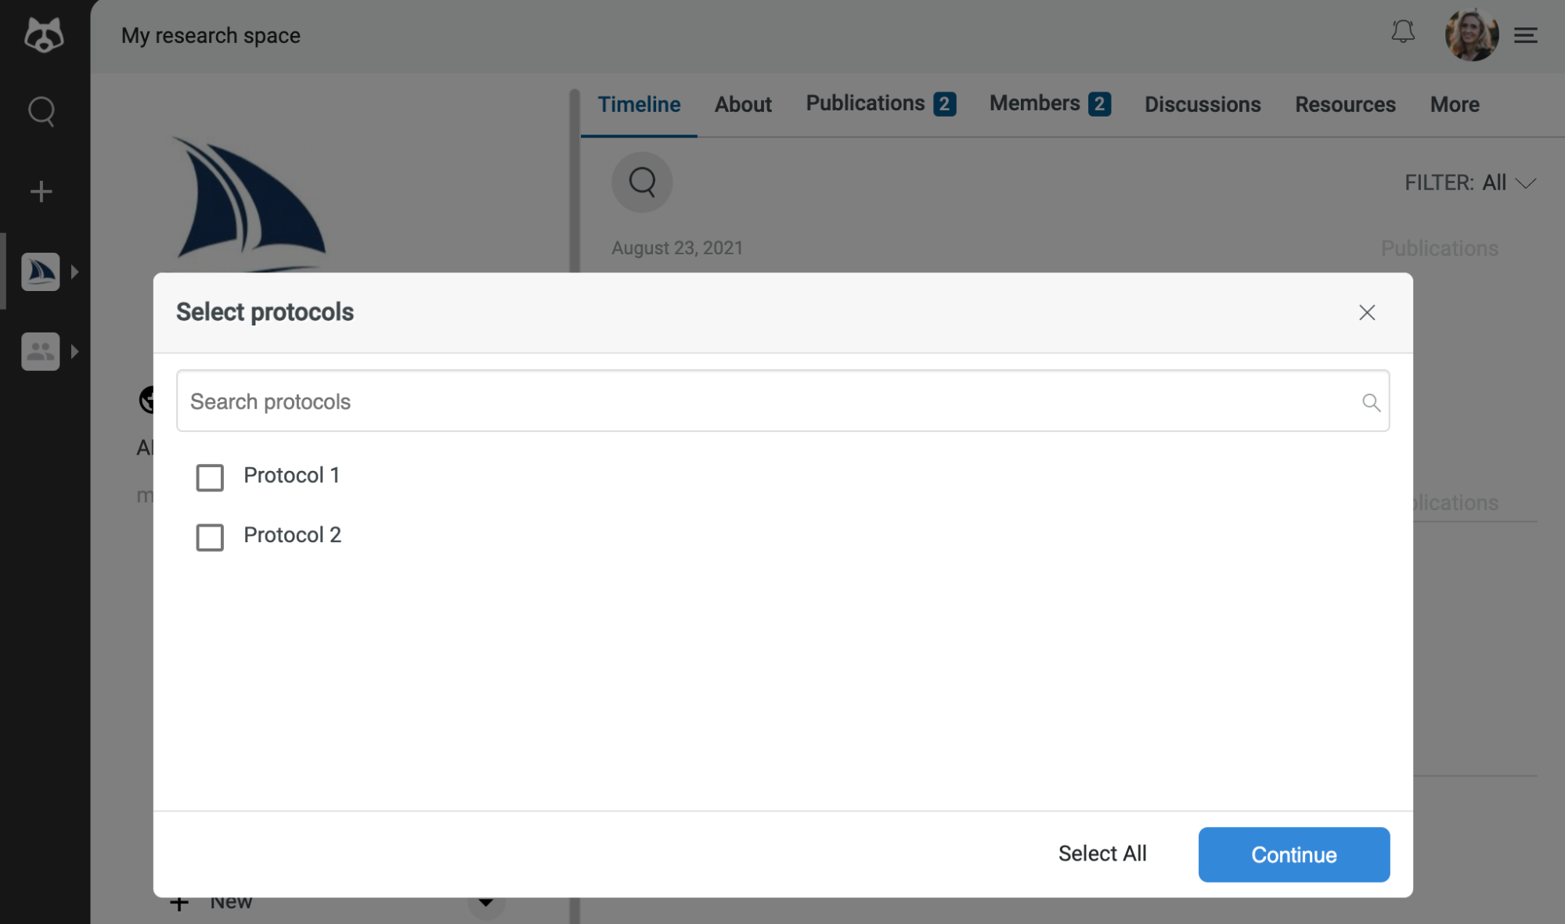Click the ResearchGate logo in the sidebar
Image resolution: width=1565 pixels, height=924 pixels.
tap(43, 34)
